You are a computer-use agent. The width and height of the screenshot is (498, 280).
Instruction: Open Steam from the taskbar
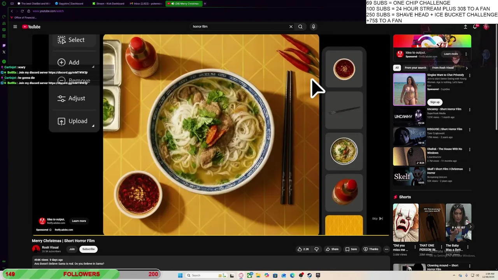[x=309, y=275]
